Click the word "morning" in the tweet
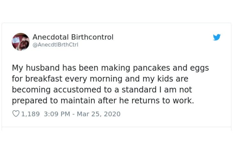Screen dimensions: 233x155 [106, 79]
